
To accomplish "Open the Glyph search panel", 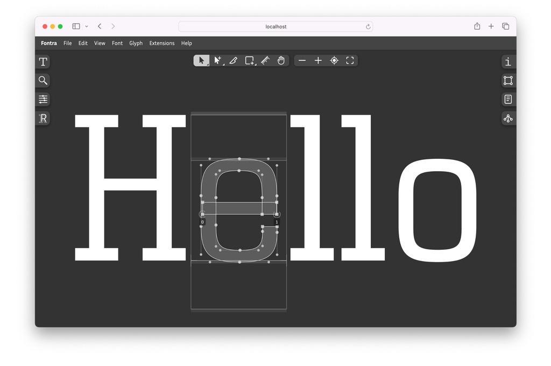I will click(x=43, y=81).
